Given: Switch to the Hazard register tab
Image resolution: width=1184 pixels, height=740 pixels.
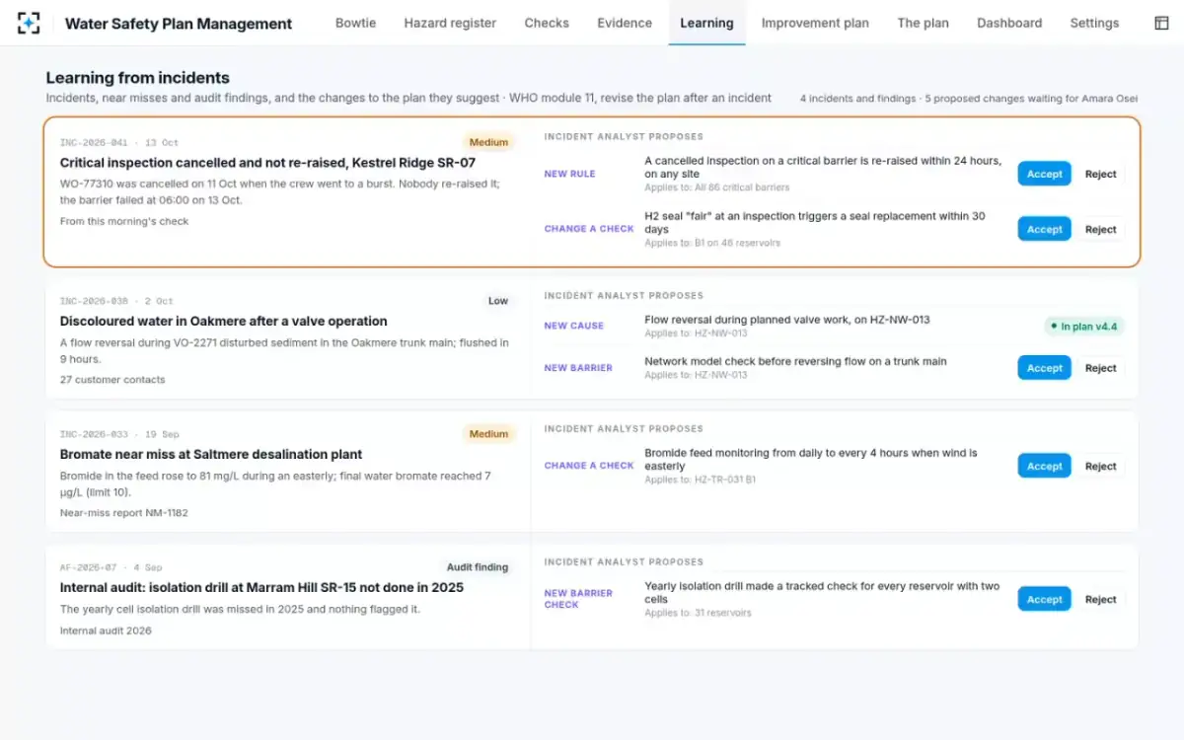Looking at the screenshot, I should [450, 23].
